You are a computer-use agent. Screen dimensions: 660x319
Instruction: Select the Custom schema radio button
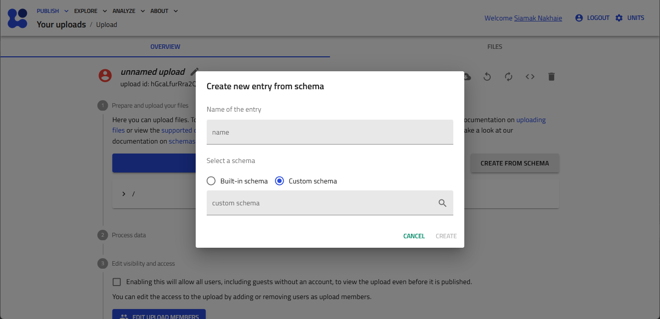[x=280, y=181]
